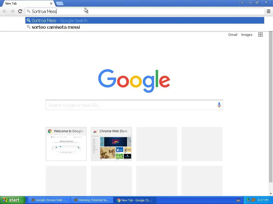Click the Chrome profile person icon
Screen dimensions: 273x204
(242, 2)
